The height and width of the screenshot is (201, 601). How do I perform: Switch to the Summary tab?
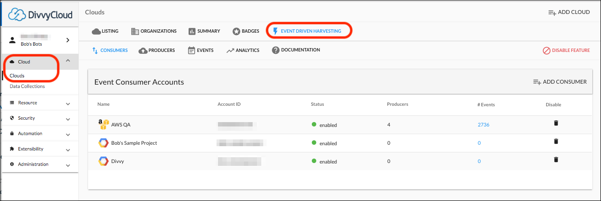point(204,31)
